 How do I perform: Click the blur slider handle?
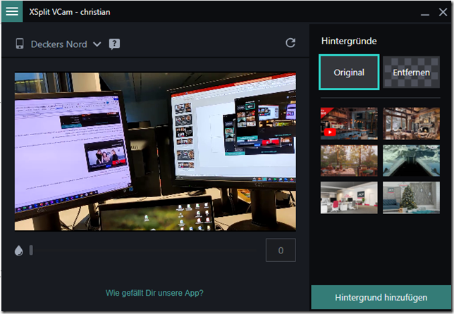click(31, 250)
